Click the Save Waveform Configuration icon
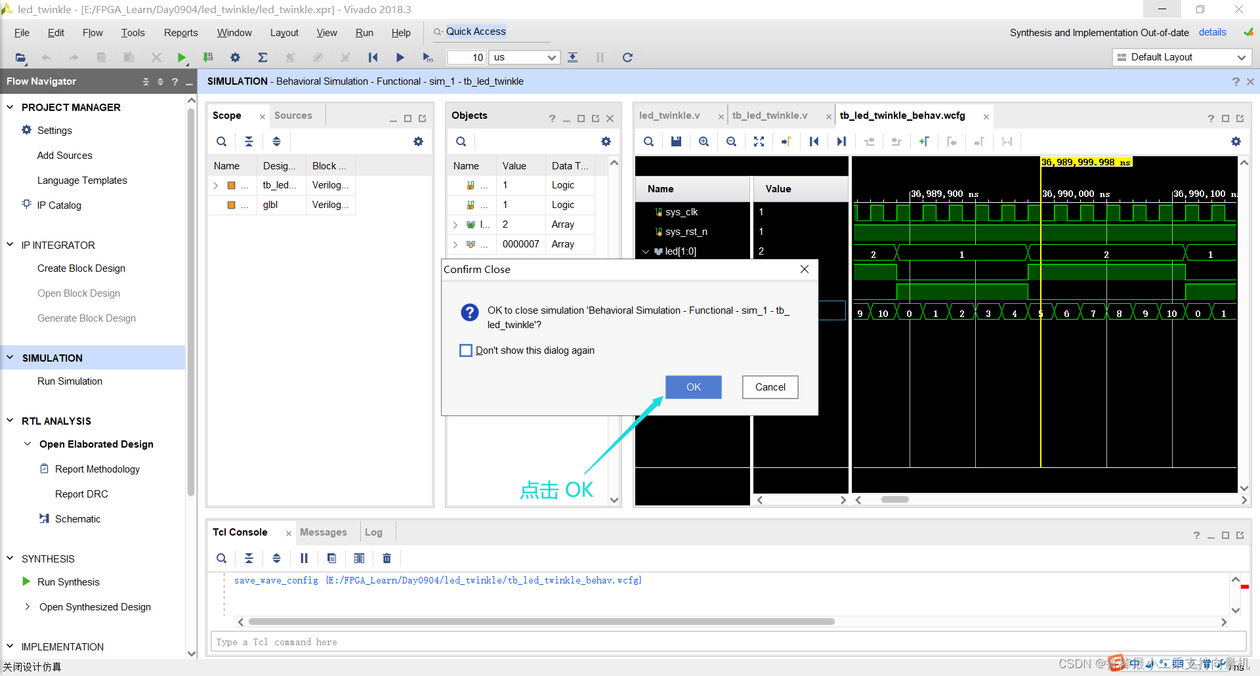Viewport: 1260px width, 676px height. 676,142
